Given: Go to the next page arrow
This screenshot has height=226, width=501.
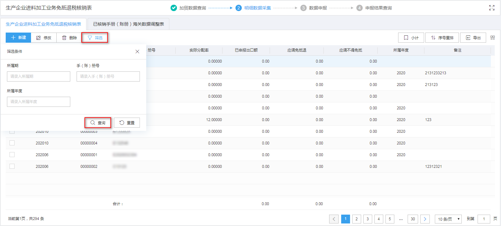Looking at the screenshot, I should pyautogui.click(x=425, y=219).
